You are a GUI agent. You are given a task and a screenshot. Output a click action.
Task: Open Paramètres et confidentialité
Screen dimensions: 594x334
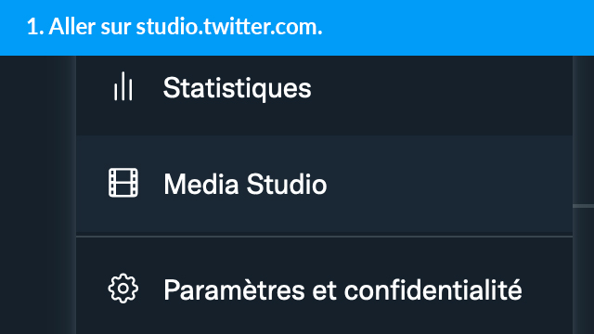point(324,286)
